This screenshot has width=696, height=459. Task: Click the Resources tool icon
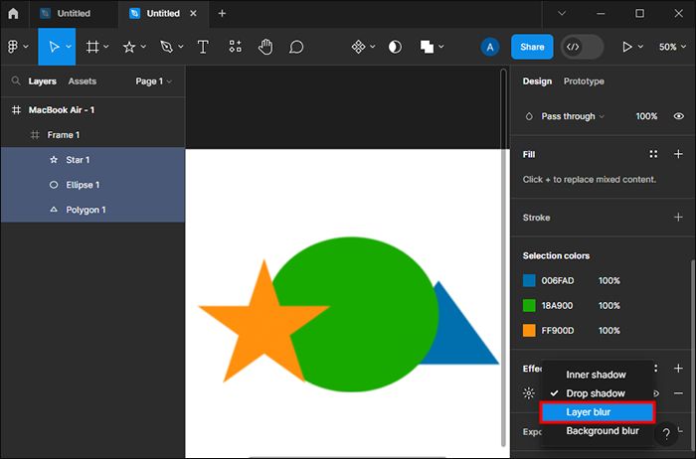point(235,47)
